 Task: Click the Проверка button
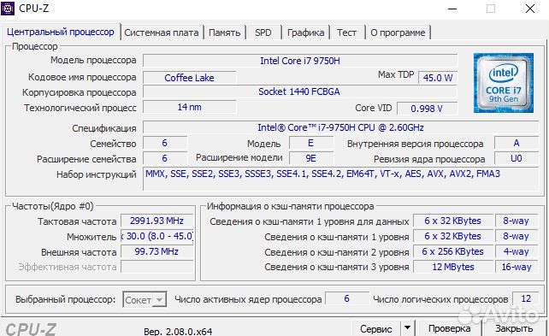click(449, 328)
